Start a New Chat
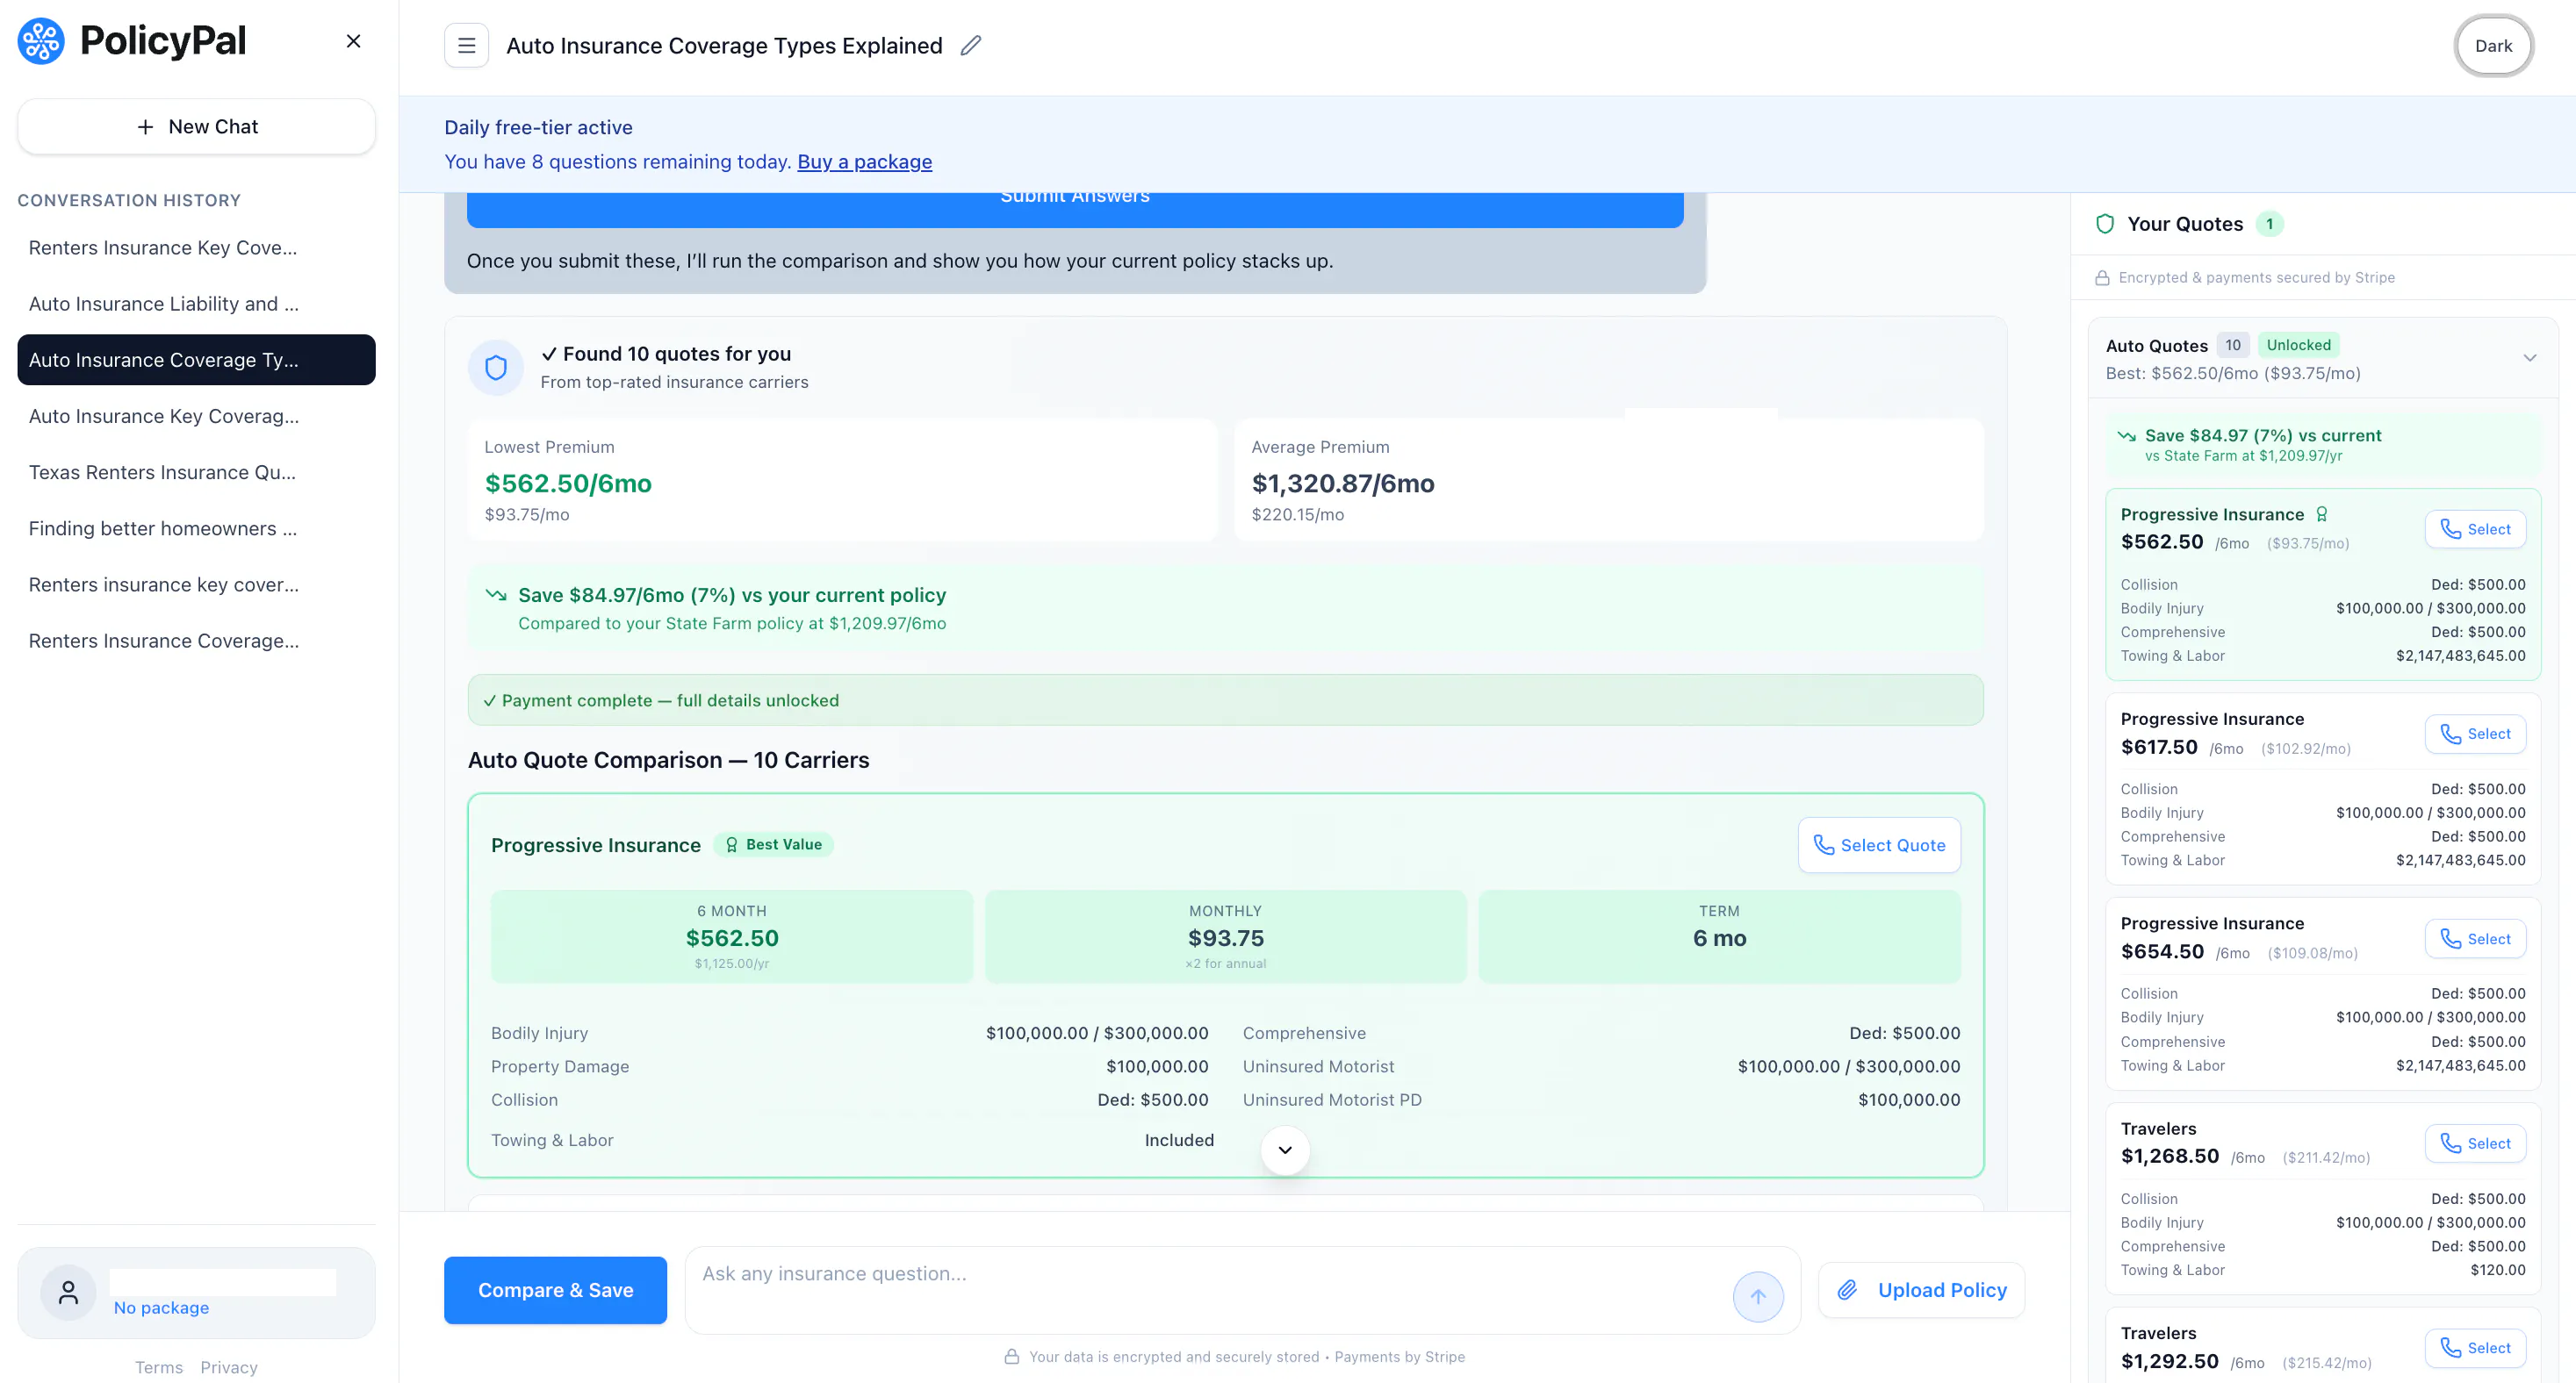Viewport: 2576px width, 1383px height. (x=196, y=127)
